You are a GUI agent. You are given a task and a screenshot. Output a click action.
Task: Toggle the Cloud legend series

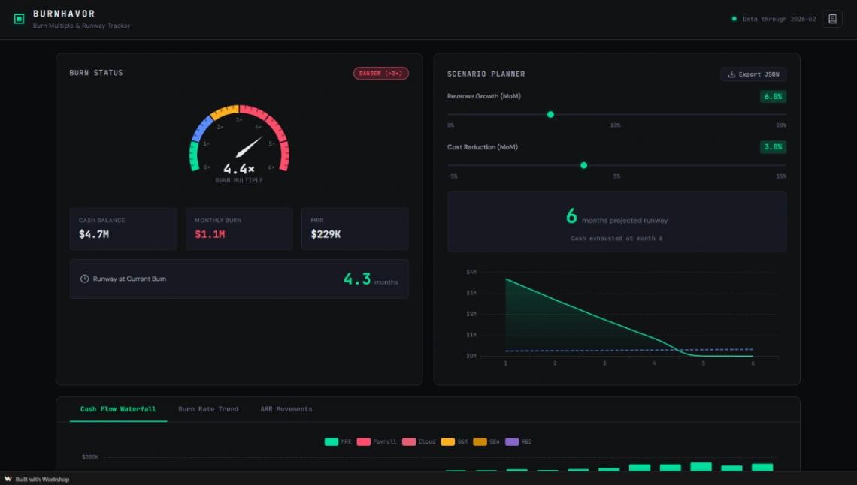(419, 442)
